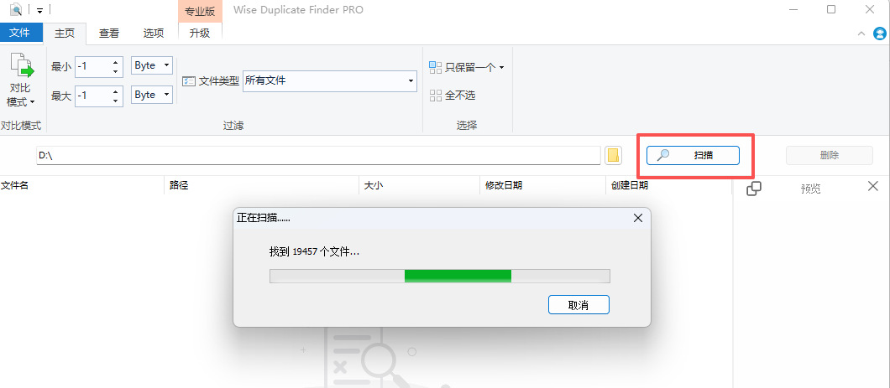Select the 专业版 context tab header
Image resolution: width=890 pixels, height=388 pixels.
[200, 11]
